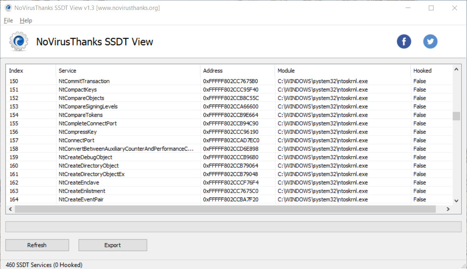Click the NoVirusThanks SSDT View heading

click(94, 42)
